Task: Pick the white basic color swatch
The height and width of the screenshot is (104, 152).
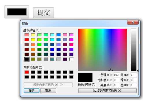Action: (71, 59)
